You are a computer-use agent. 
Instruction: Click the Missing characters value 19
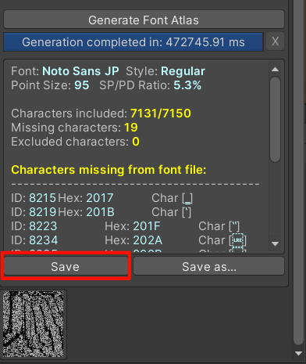coord(131,128)
